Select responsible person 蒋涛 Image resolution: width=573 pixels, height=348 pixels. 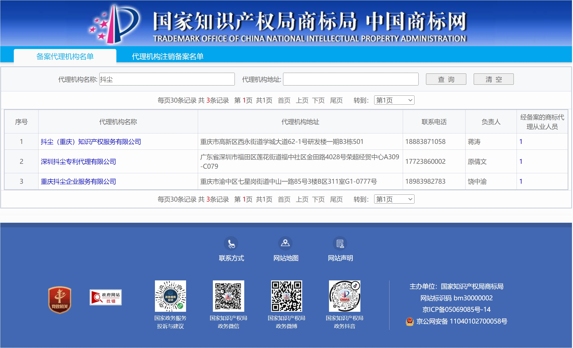[x=474, y=142]
